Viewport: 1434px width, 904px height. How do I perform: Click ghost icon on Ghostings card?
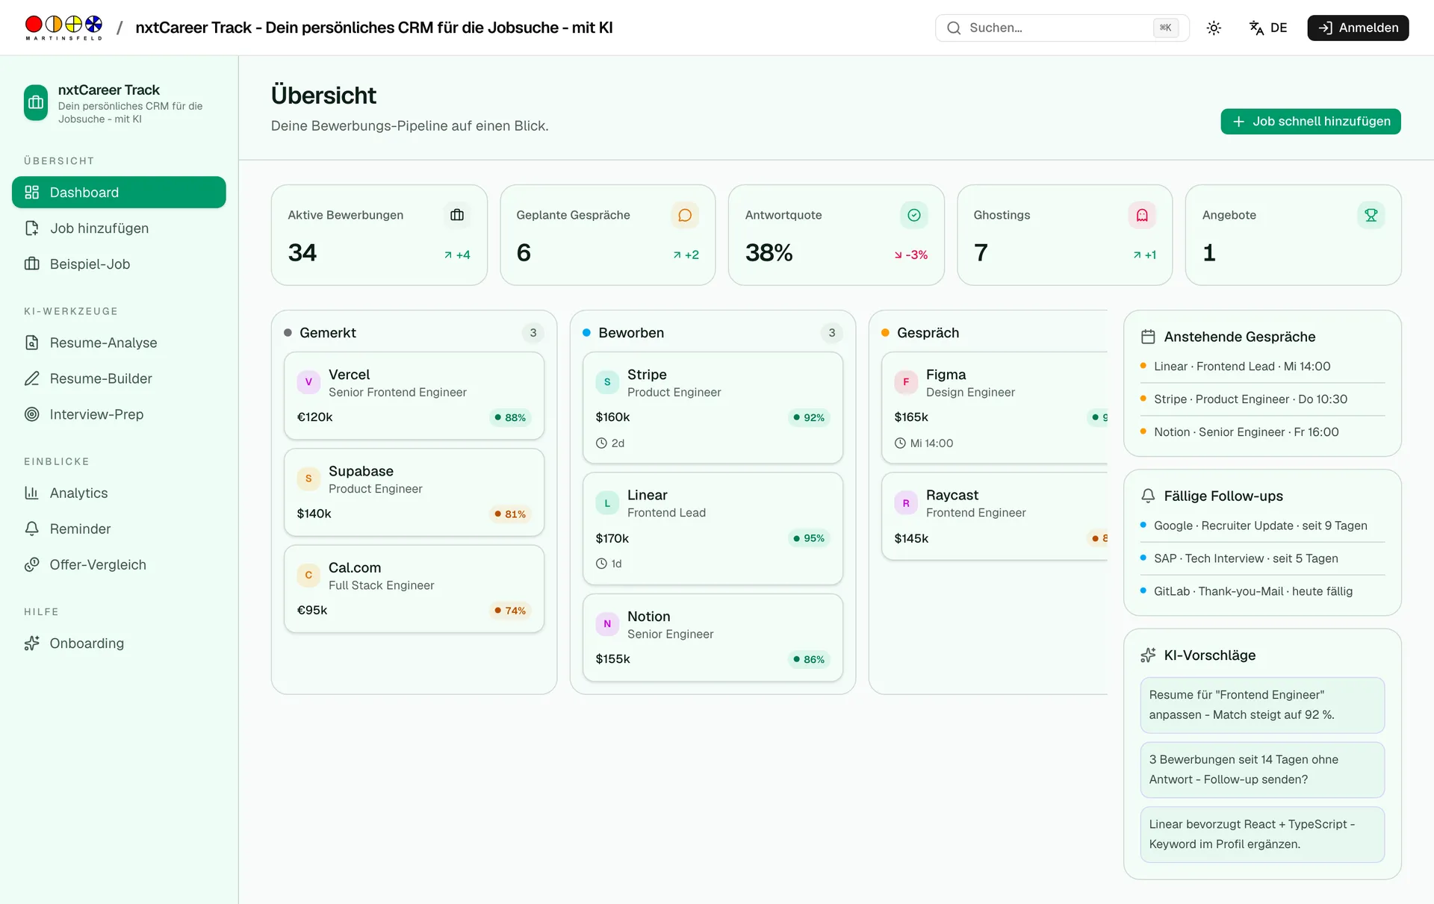tap(1142, 215)
